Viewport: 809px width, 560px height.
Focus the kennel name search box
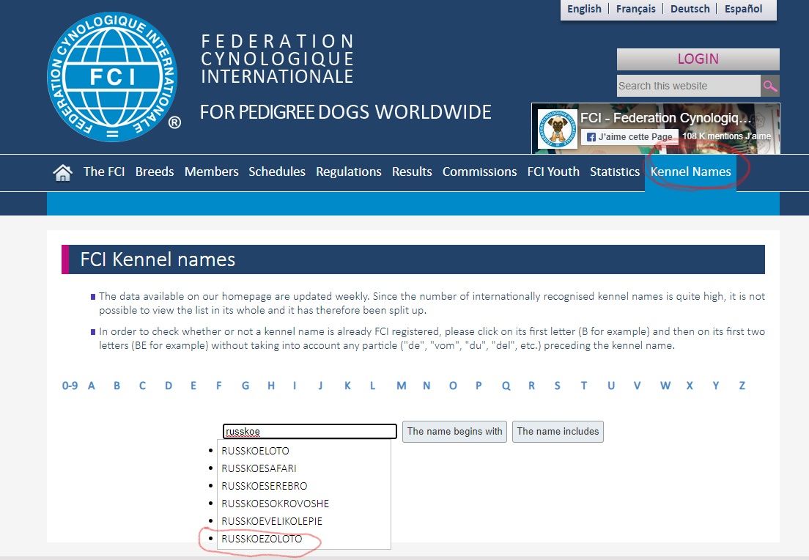pyautogui.click(x=309, y=432)
